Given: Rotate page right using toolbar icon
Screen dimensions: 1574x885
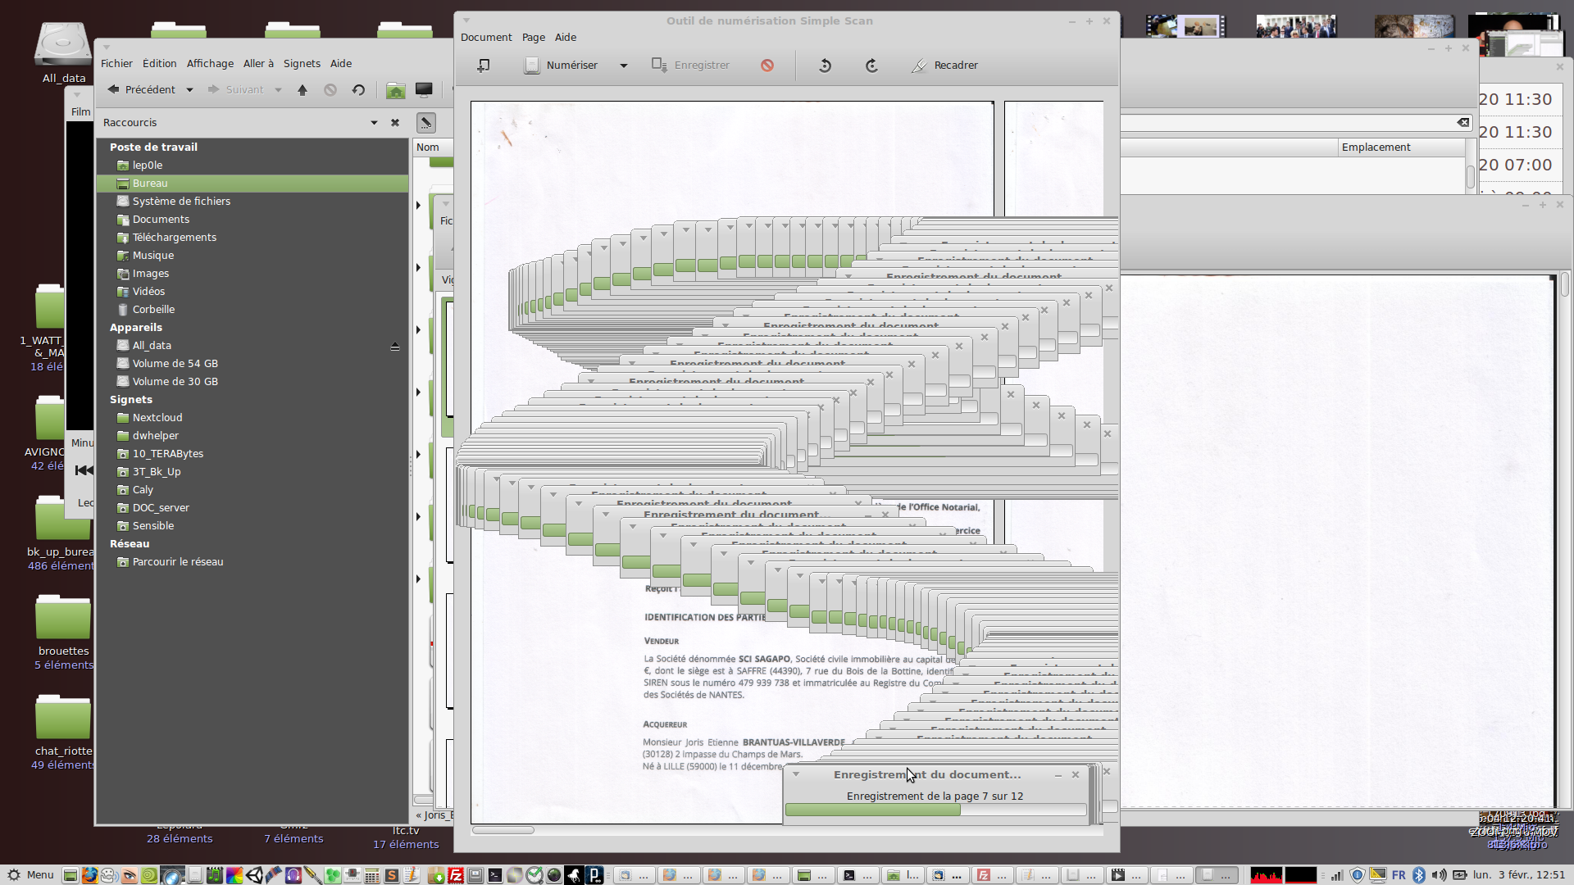Looking at the screenshot, I should coord(871,66).
